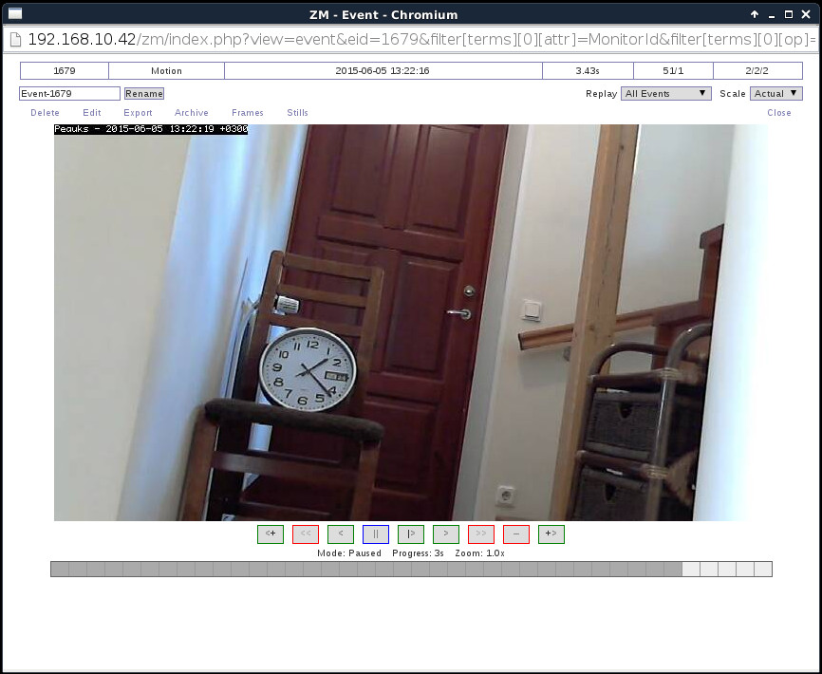
Task: Open the Replay 'All Events' dropdown
Action: click(x=666, y=94)
